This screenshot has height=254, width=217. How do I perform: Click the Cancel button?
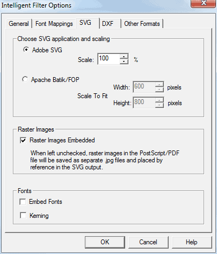pos(148,242)
